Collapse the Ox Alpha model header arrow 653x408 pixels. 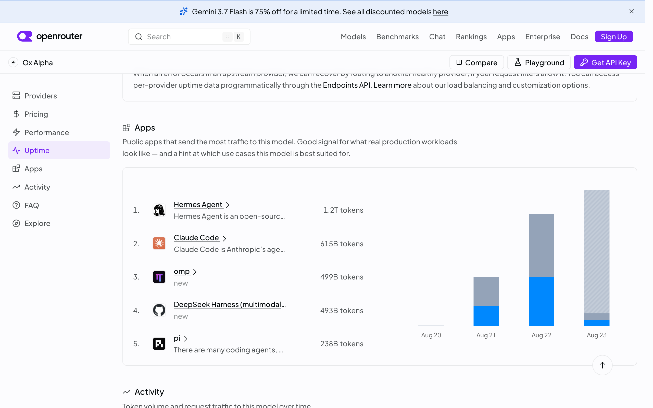[13, 62]
